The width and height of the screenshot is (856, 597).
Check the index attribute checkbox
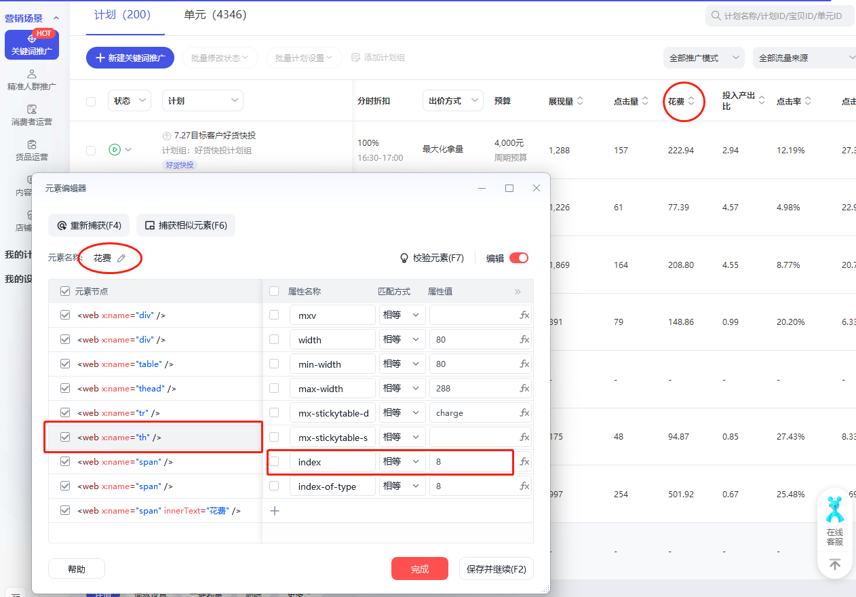tap(274, 462)
